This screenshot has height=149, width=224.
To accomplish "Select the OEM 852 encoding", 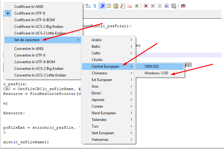I will (x=159, y=66).
